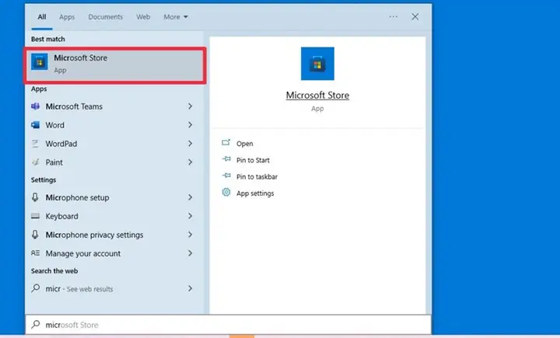Switch to the All tab
The height and width of the screenshot is (338, 560).
click(42, 17)
